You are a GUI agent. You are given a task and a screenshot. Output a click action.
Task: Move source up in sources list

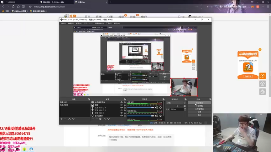tap(105, 119)
